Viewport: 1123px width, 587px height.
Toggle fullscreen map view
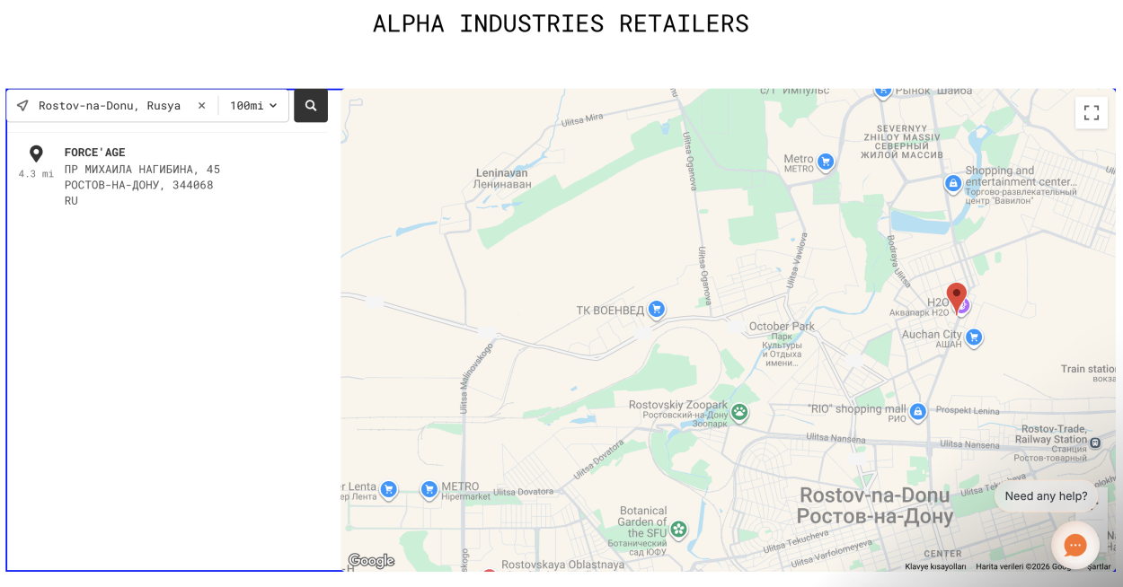coord(1092,112)
